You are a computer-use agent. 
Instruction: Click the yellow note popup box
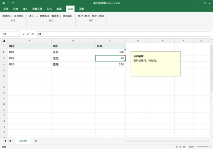pos(156,64)
